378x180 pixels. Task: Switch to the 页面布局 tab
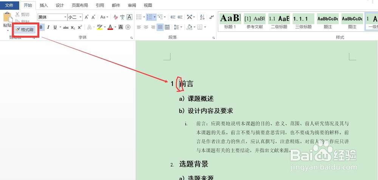pyautogui.click(x=79, y=5)
